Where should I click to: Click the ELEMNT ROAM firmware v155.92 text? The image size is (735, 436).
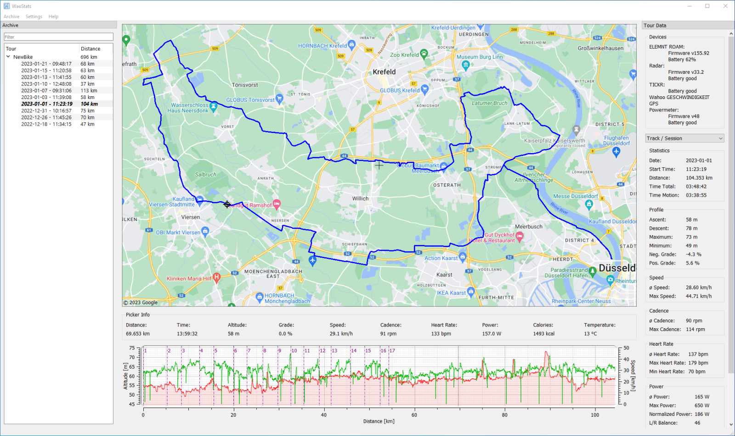[689, 53]
